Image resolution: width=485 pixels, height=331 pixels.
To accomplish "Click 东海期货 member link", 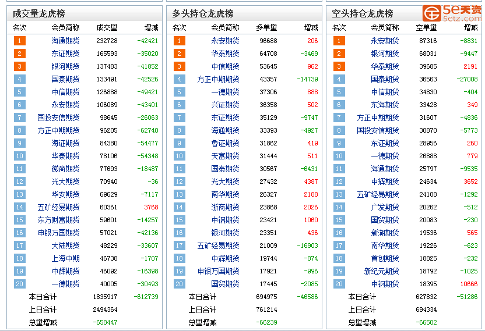I will [x=385, y=105].
